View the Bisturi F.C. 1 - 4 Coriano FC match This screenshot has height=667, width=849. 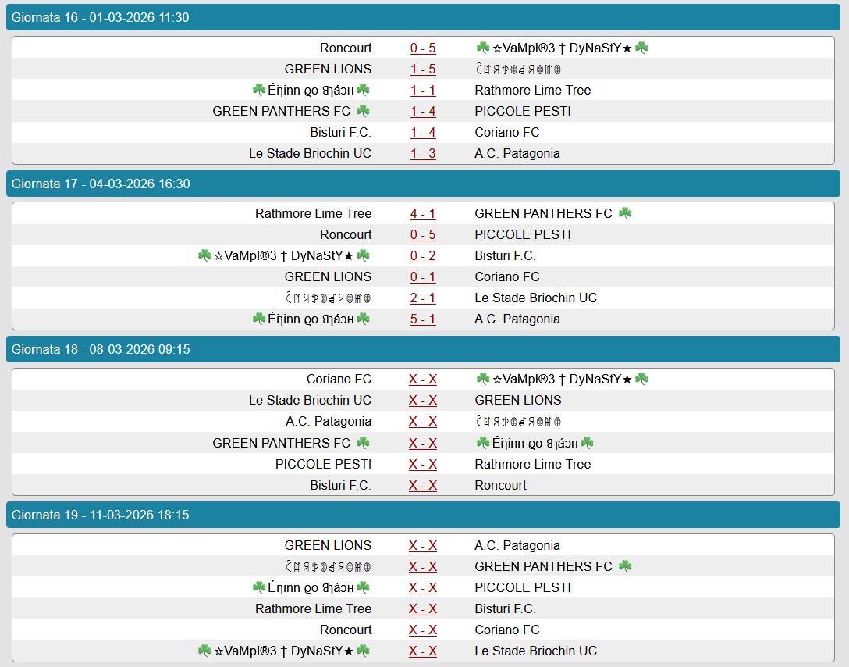[423, 133]
